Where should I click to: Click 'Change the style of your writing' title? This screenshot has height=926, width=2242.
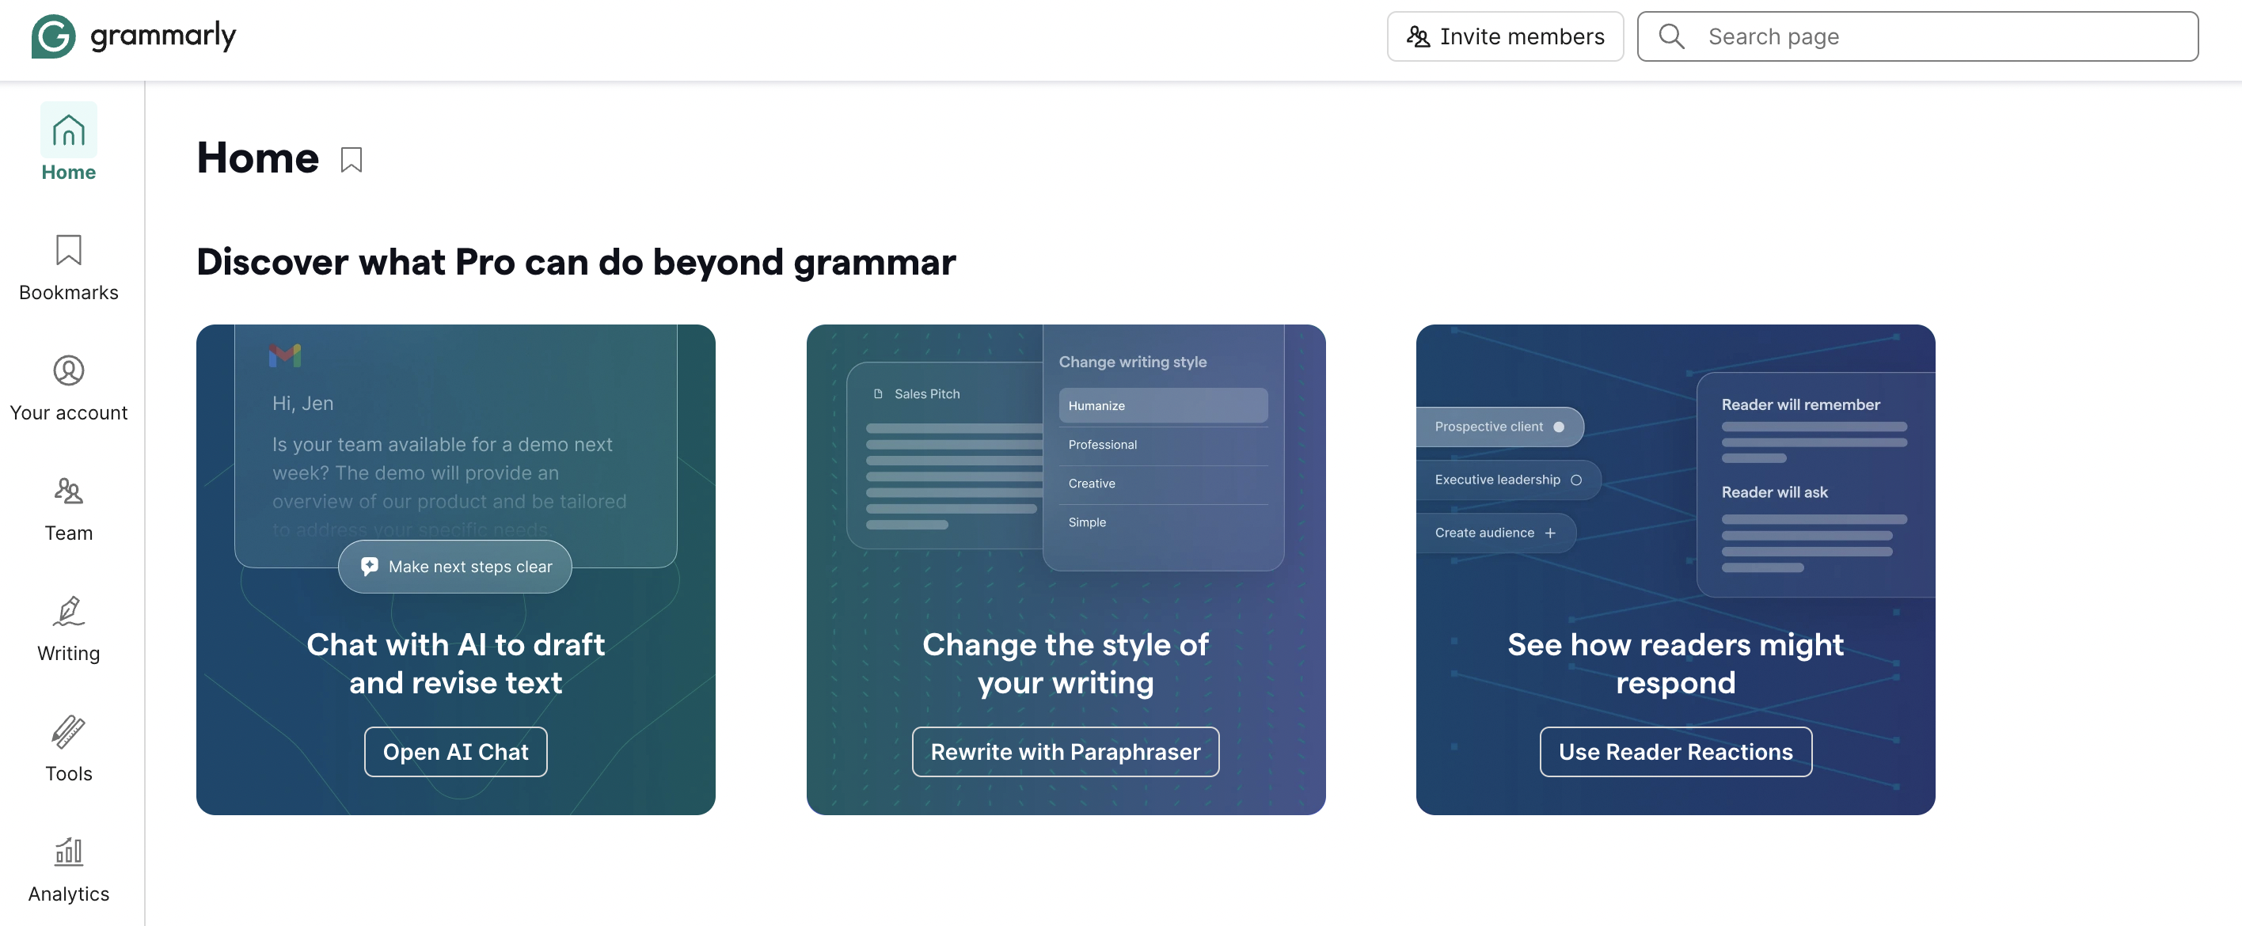[x=1066, y=663]
